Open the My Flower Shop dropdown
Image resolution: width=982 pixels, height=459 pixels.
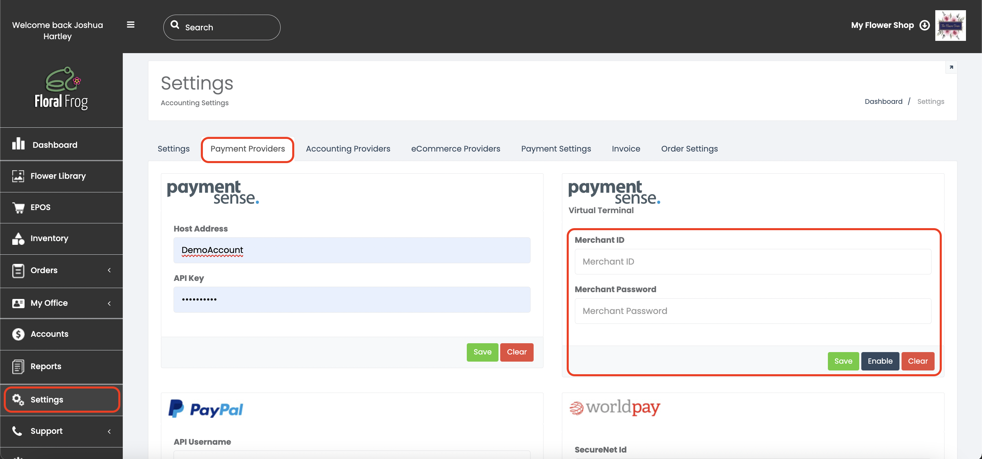(x=924, y=25)
